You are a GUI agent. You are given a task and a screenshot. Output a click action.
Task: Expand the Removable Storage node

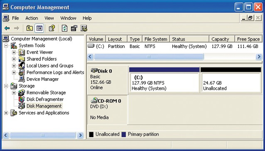coord(14,93)
